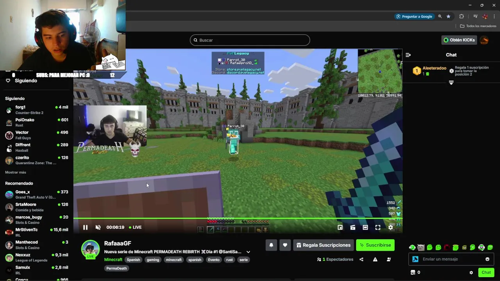This screenshot has width=500, height=281.
Task: Click Preguntar a Google lens button
Action: coord(414,16)
